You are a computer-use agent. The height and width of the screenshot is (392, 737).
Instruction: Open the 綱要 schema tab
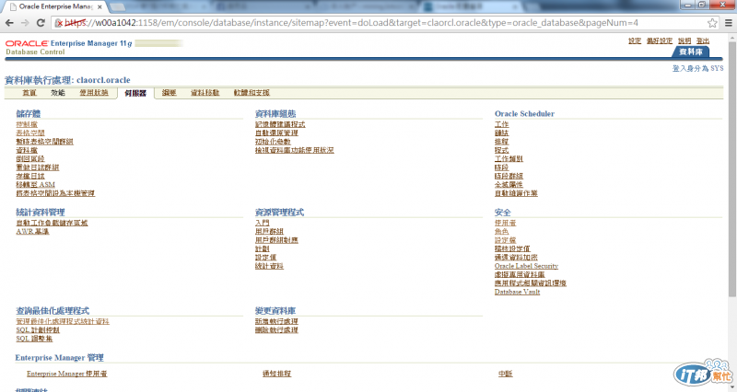coord(169,93)
